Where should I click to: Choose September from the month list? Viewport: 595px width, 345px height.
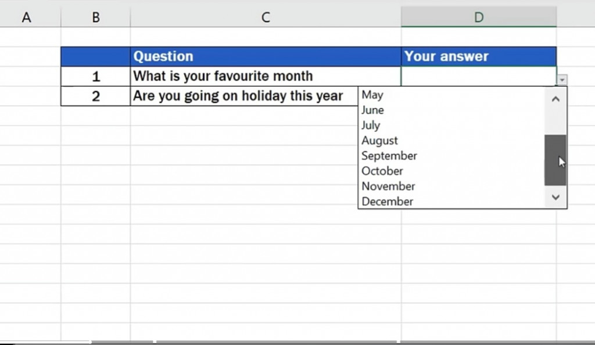tap(451, 156)
